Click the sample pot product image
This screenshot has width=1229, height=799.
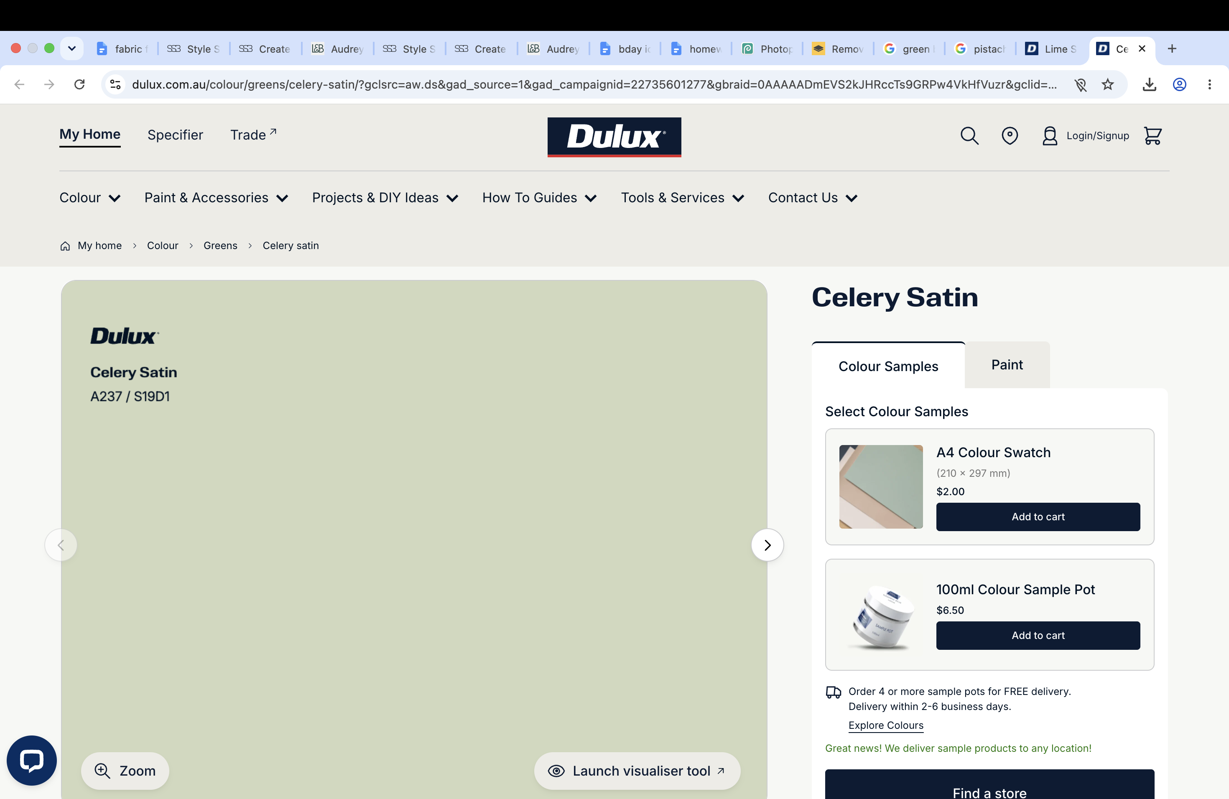(881, 616)
